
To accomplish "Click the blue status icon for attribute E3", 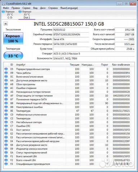I will point(6,137).
